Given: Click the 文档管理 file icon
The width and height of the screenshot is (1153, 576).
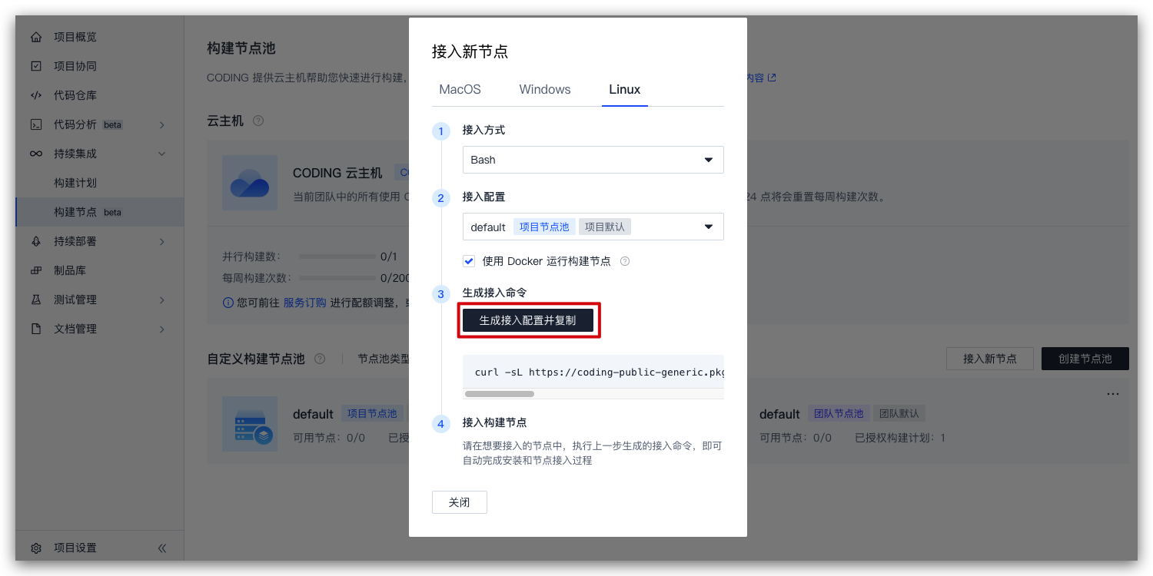Looking at the screenshot, I should pyautogui.click(x=36, y=329).
